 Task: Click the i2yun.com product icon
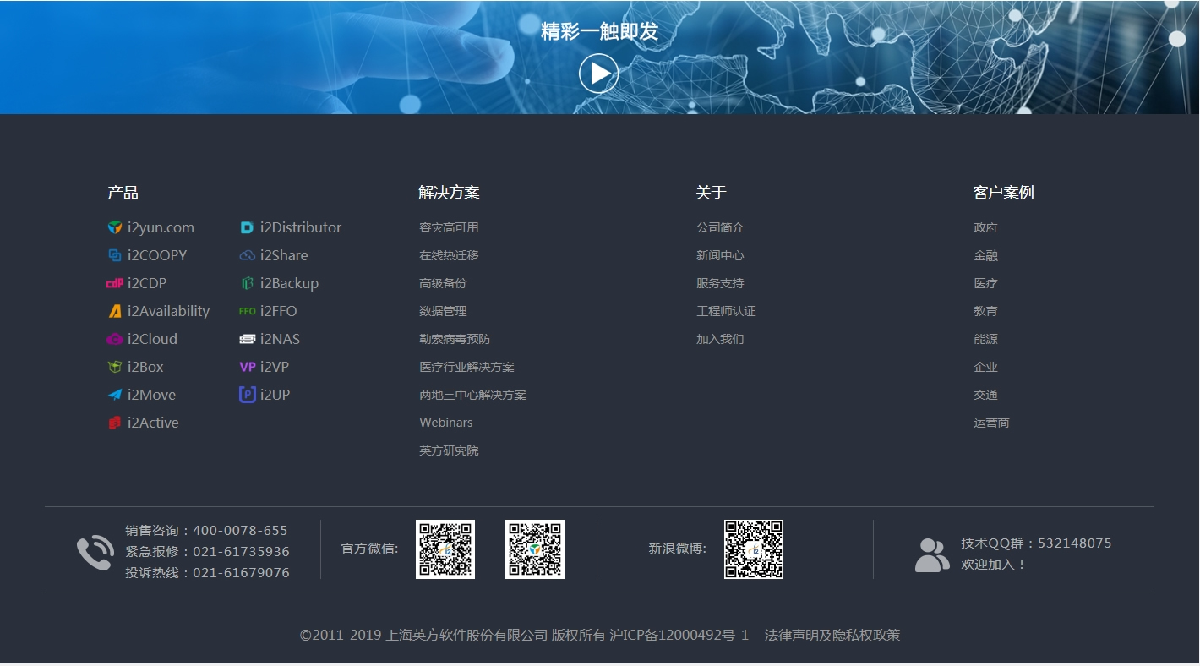(115, 227)
